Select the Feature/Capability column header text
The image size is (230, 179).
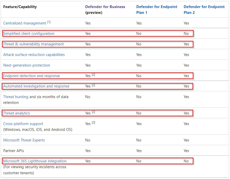coord(20,7)
